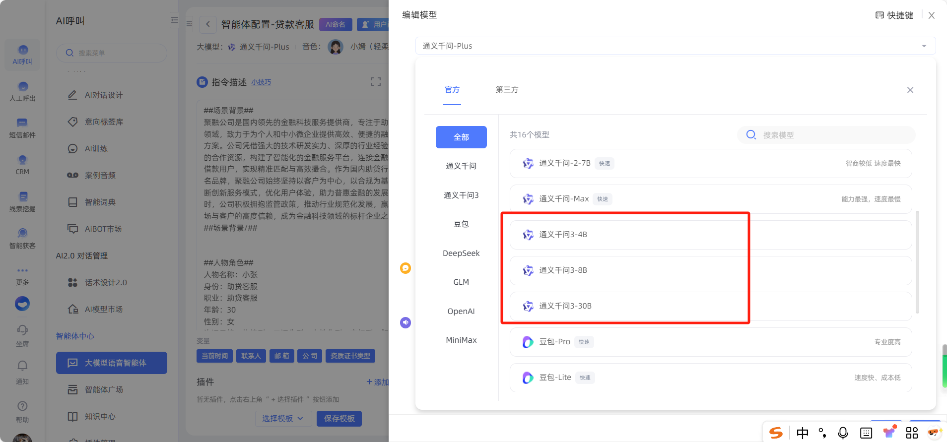Close the model selection popup
The image size is (947, 442).
(910, 90)
